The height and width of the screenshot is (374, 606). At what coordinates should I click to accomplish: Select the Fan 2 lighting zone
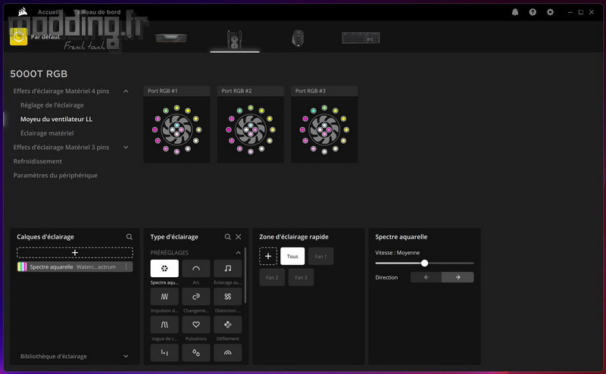(272, 277)
